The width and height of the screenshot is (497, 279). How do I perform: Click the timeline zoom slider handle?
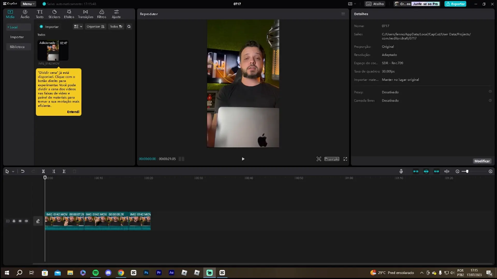(x=467, y=171)
